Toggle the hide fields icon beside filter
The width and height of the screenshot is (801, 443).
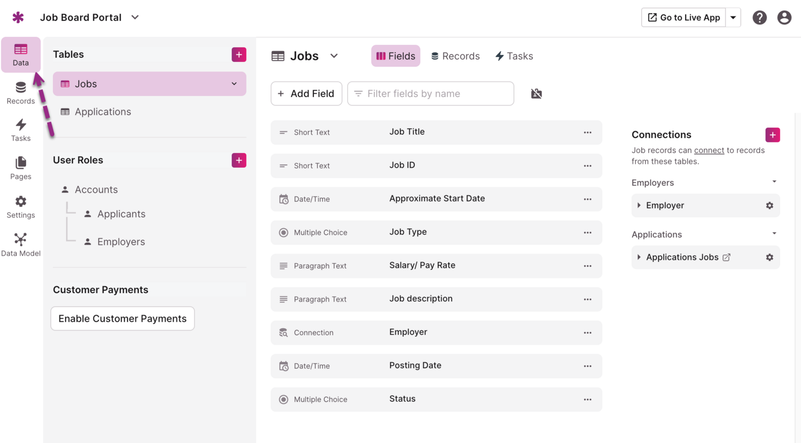(536, 94)
